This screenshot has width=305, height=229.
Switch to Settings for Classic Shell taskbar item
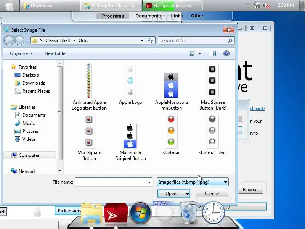click(111, 6)
